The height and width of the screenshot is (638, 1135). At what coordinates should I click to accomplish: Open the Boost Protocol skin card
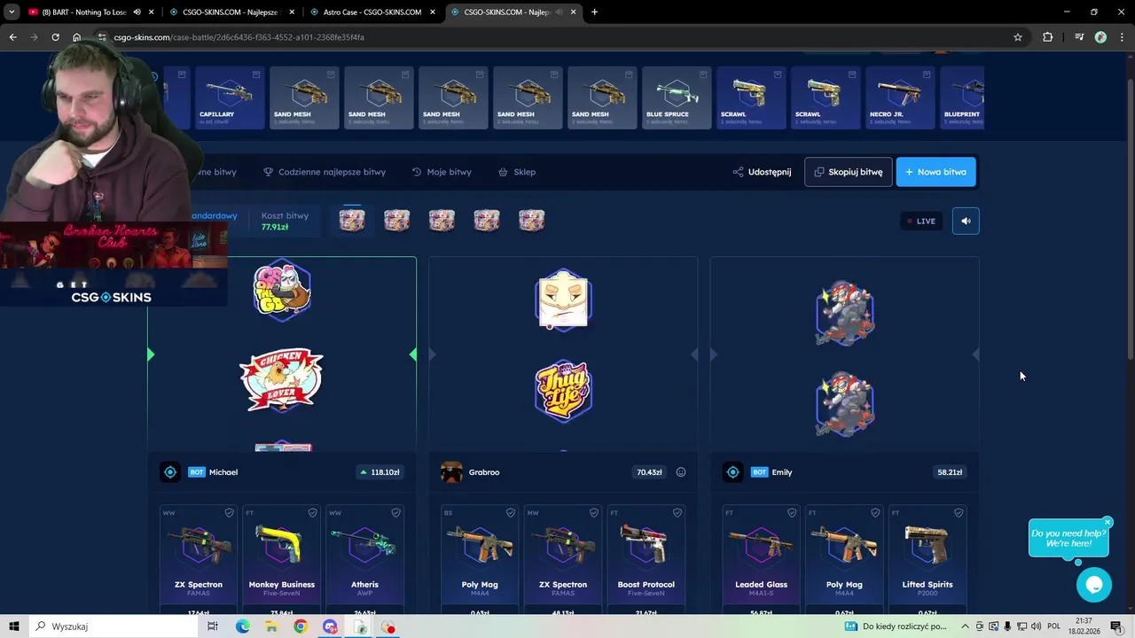pyautogui.click(x=646, y=560)
